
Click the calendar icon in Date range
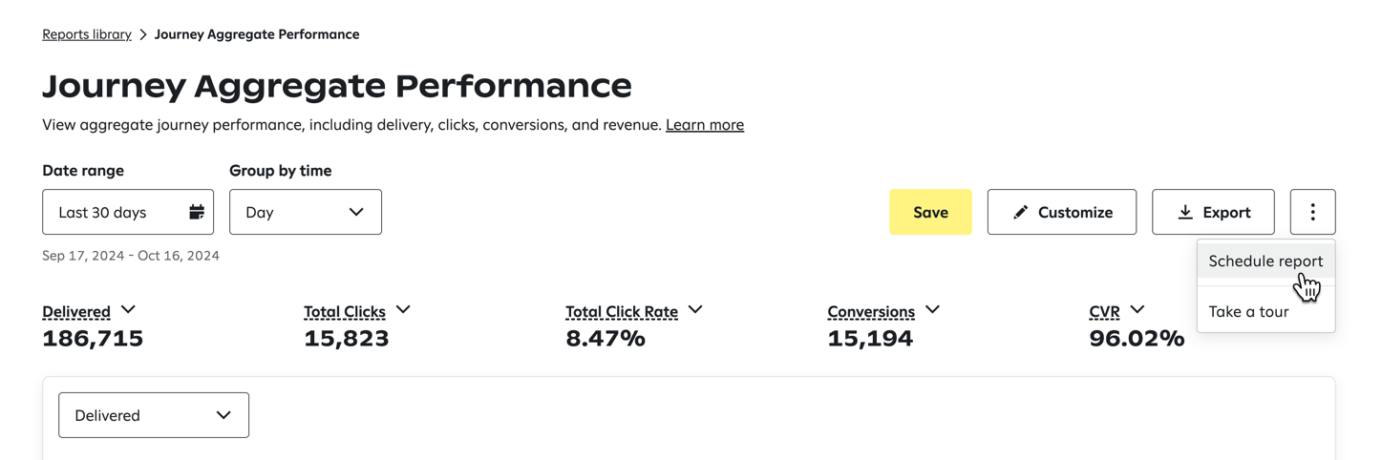(197, 212)
